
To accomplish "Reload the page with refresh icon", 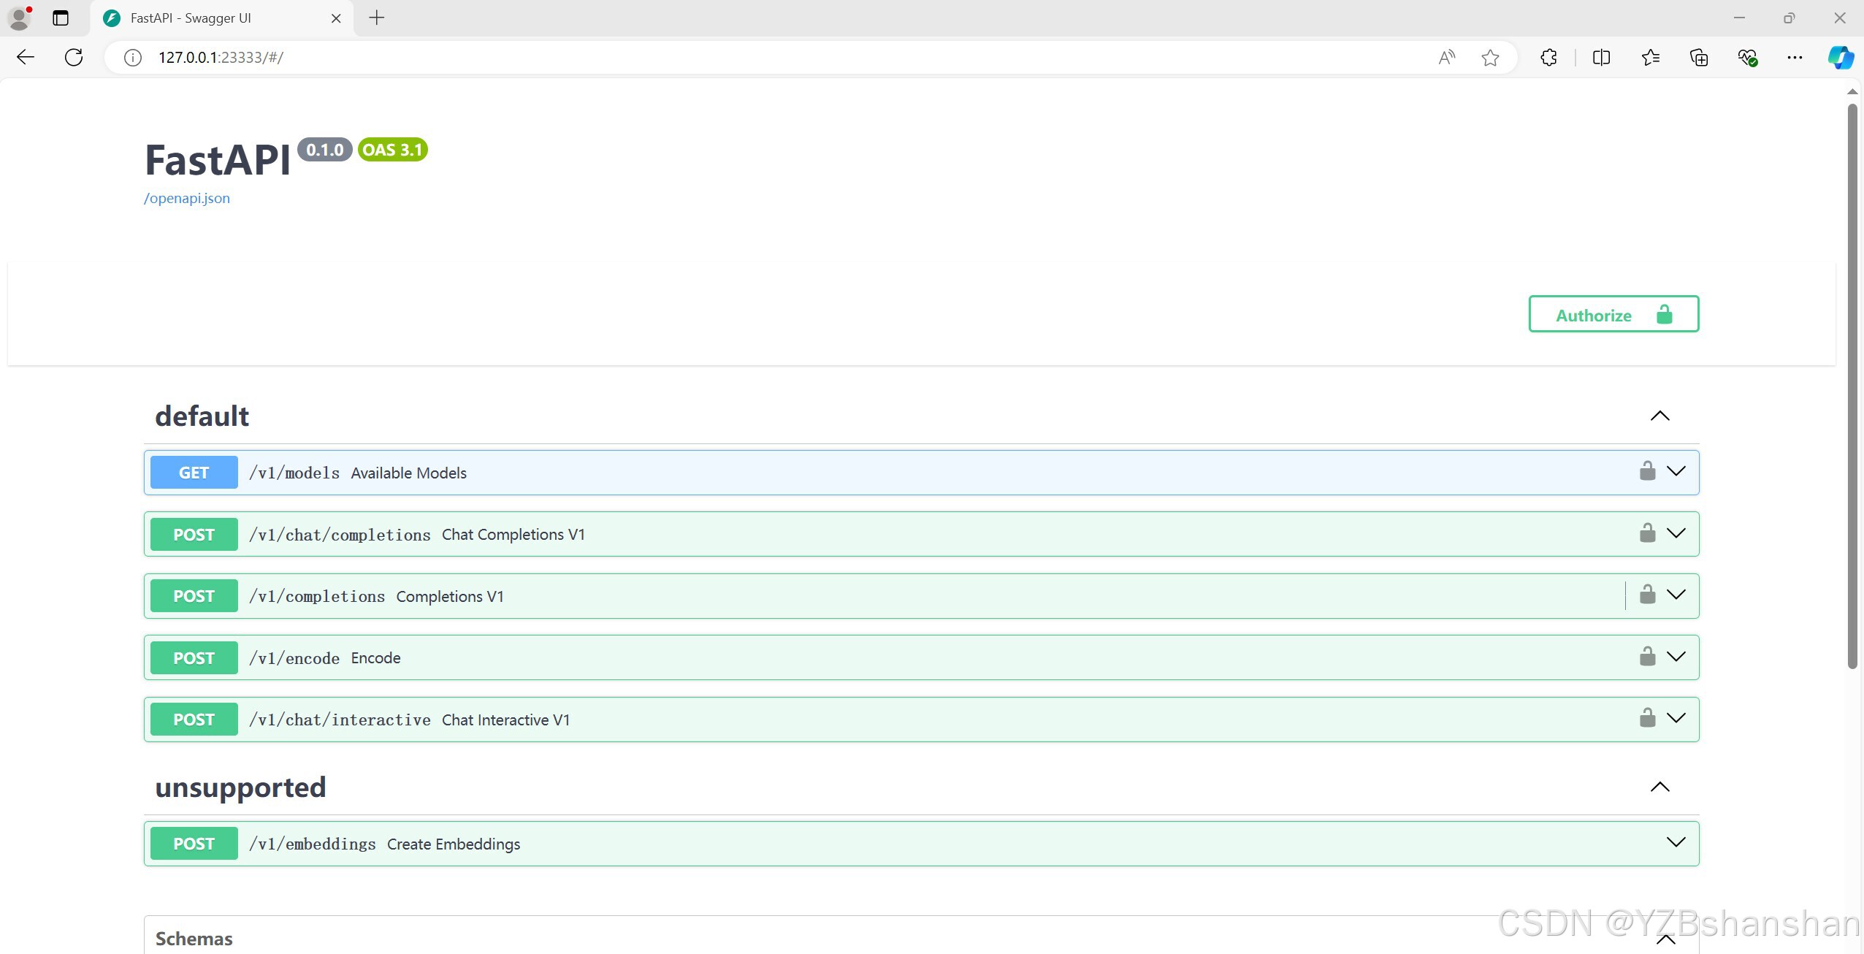I will point(74,58).
